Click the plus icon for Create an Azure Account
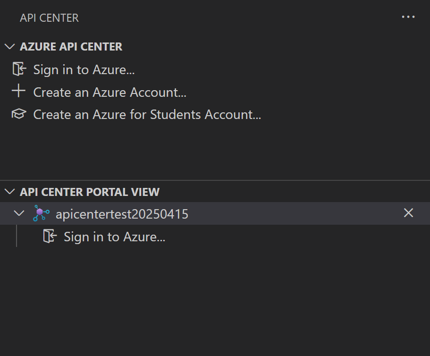Viewport: 430px width, 356px height. coord(19,91)
